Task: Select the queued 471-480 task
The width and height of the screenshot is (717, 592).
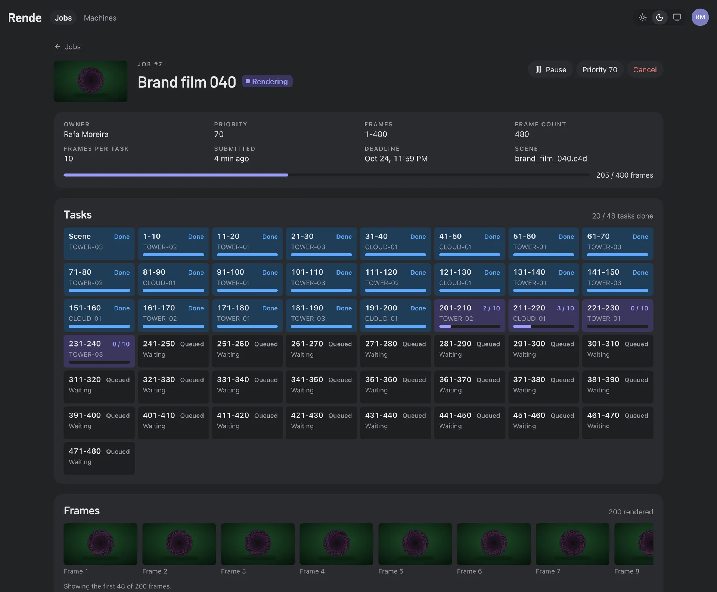Action: click(99, 458)
